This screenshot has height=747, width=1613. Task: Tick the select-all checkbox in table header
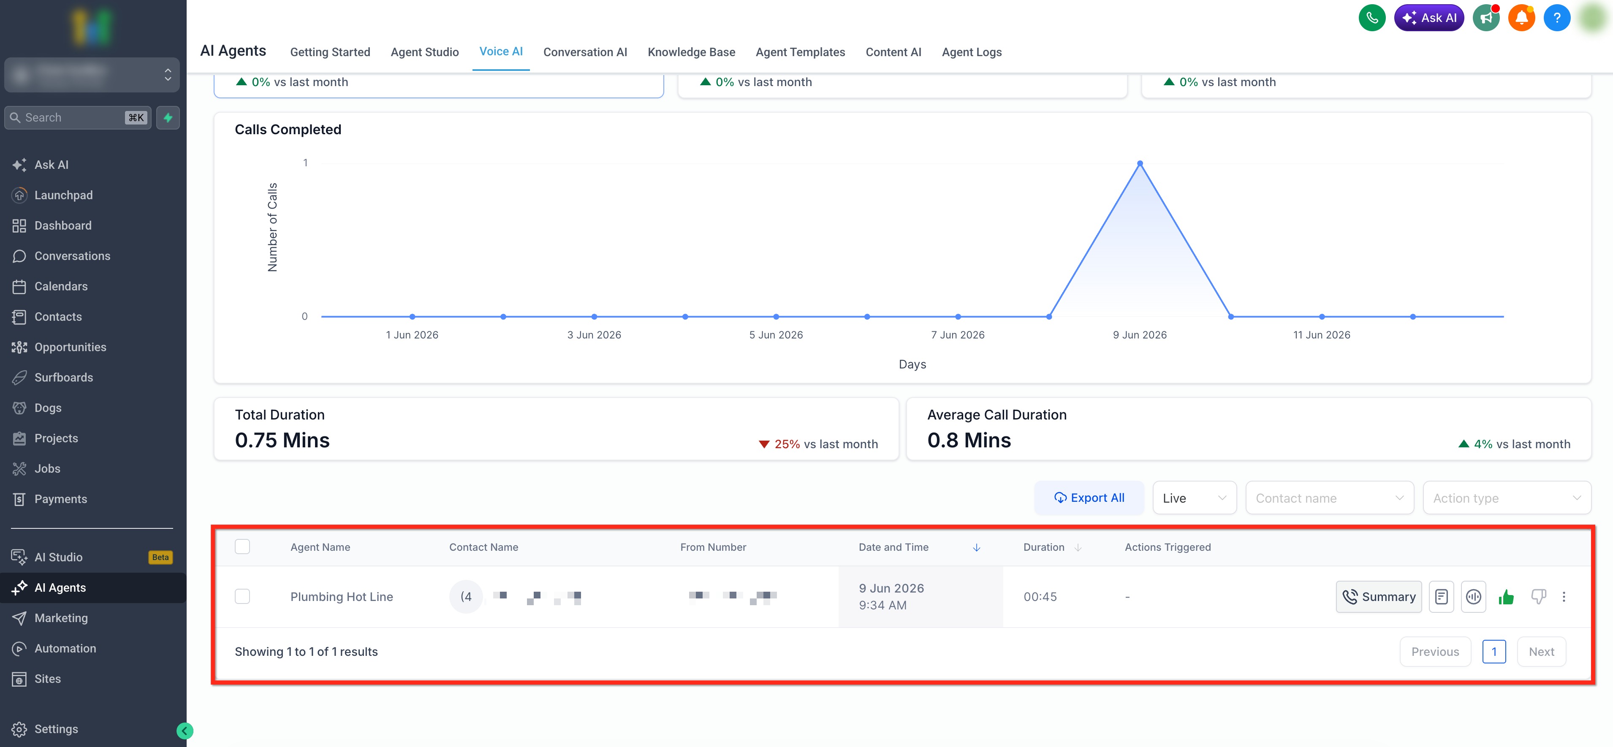[242, 547]
